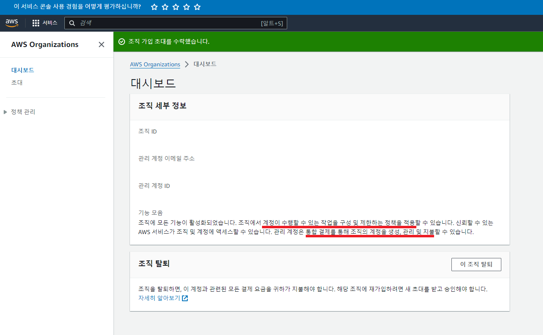Rate the console one star
The height and width of the screenshot is (335, 543).
click(x=154, y=7)
